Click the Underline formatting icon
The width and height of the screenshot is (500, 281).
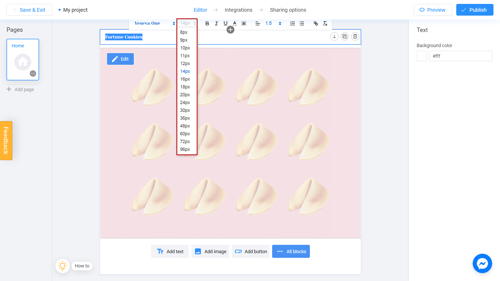coord(225,23)
